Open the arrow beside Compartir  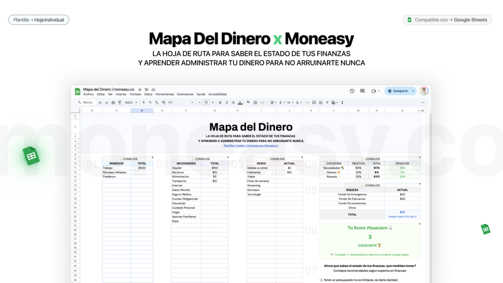[x=413, y=91]
